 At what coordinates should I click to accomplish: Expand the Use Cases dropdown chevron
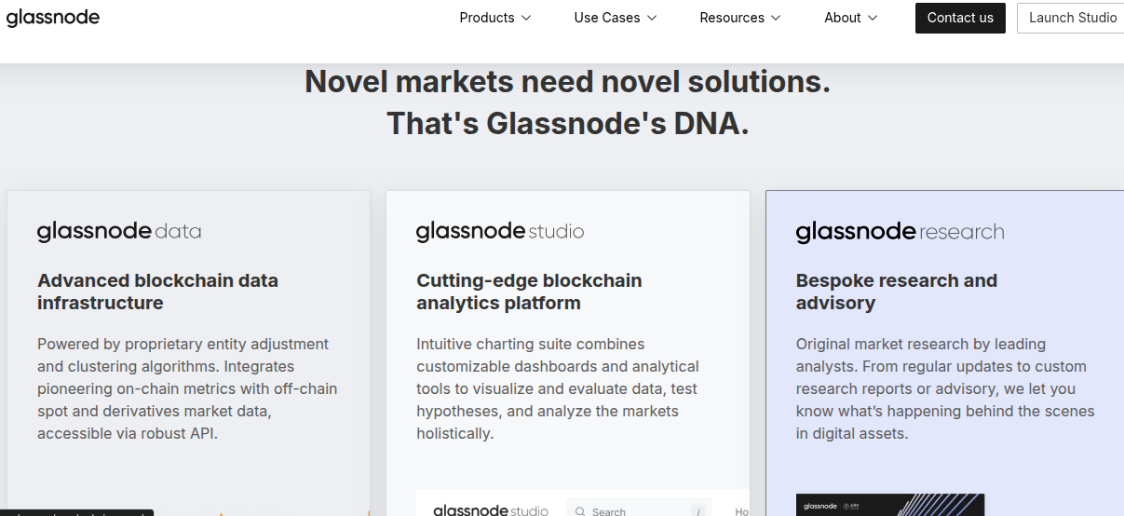pyautogui.click(x=652, y=18)
